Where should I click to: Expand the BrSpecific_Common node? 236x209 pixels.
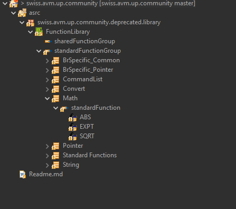point(47,61)
